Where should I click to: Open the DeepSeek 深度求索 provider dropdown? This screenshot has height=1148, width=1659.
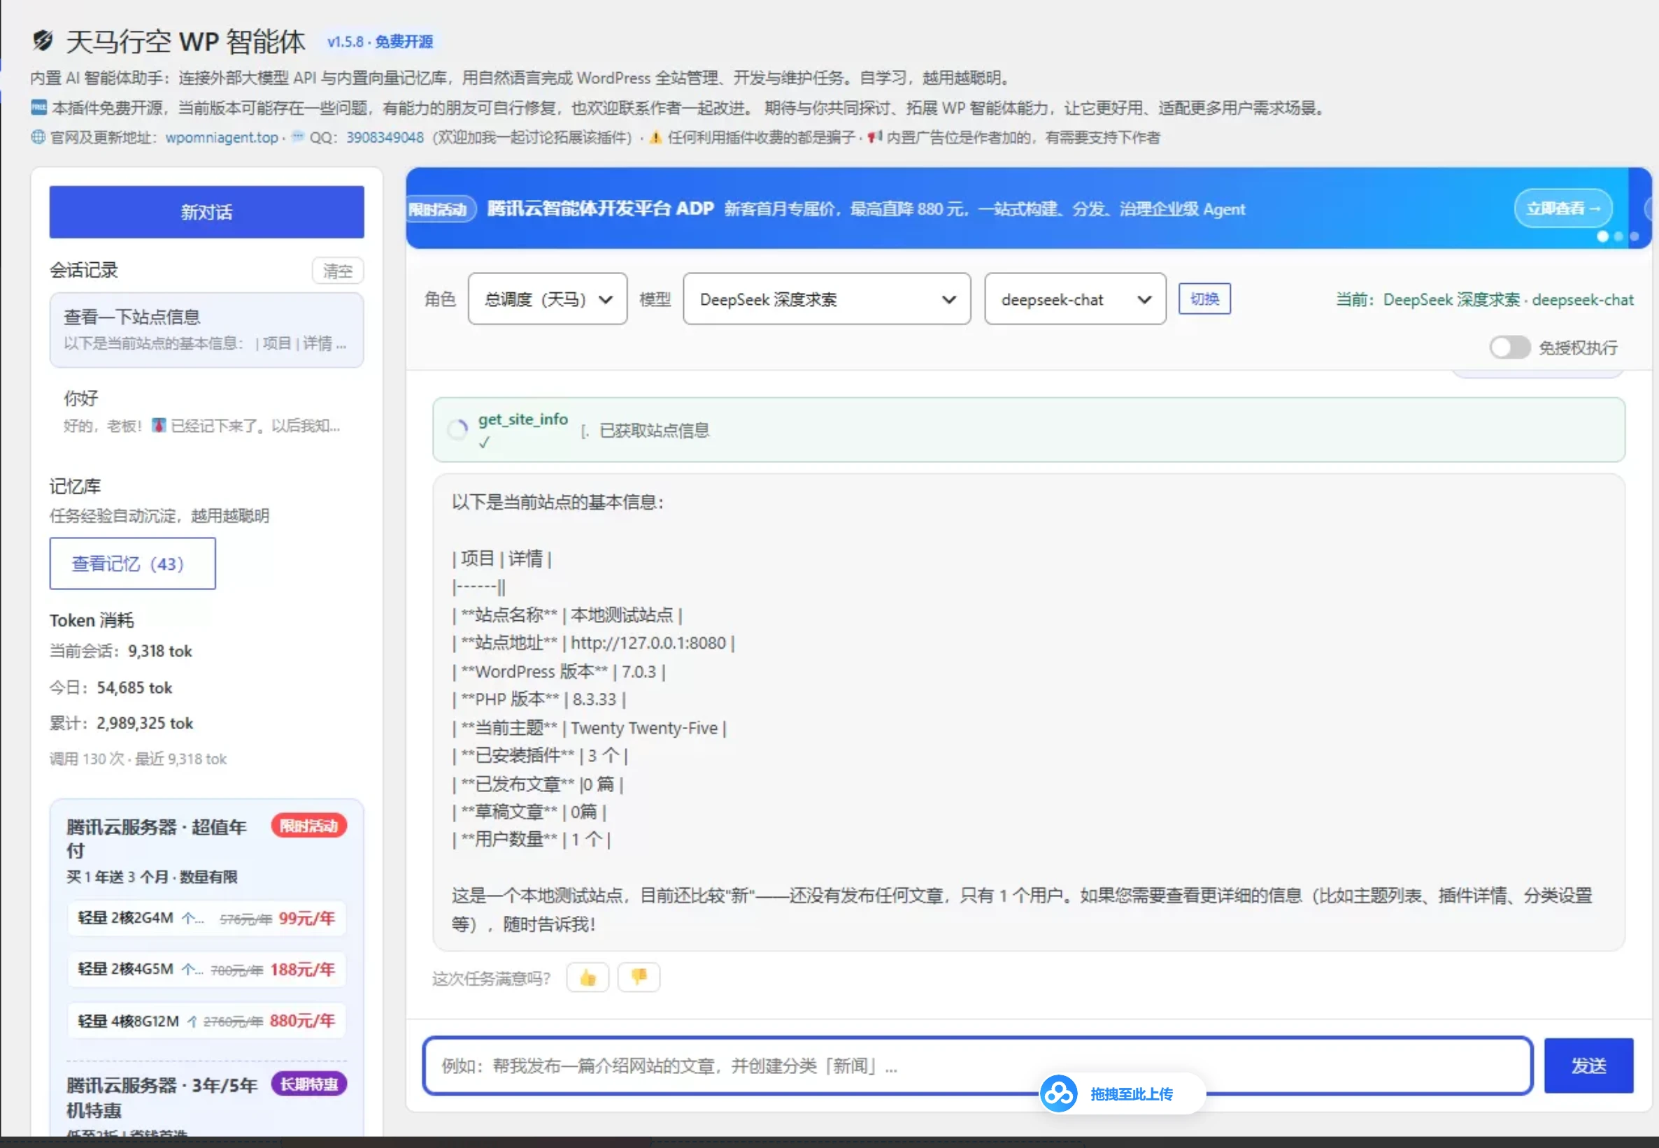pyautogui.click(x=827, y=299)
